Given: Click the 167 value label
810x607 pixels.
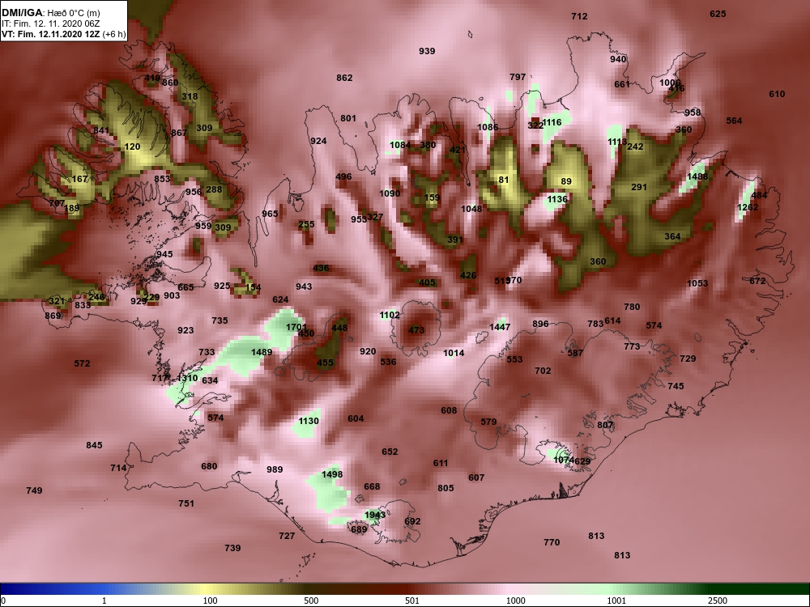Looking at the screenshot, I should [80, 179].
